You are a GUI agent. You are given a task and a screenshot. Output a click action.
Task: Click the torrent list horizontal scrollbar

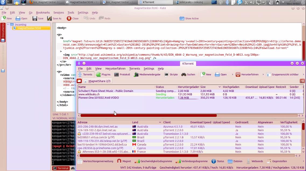149,116
